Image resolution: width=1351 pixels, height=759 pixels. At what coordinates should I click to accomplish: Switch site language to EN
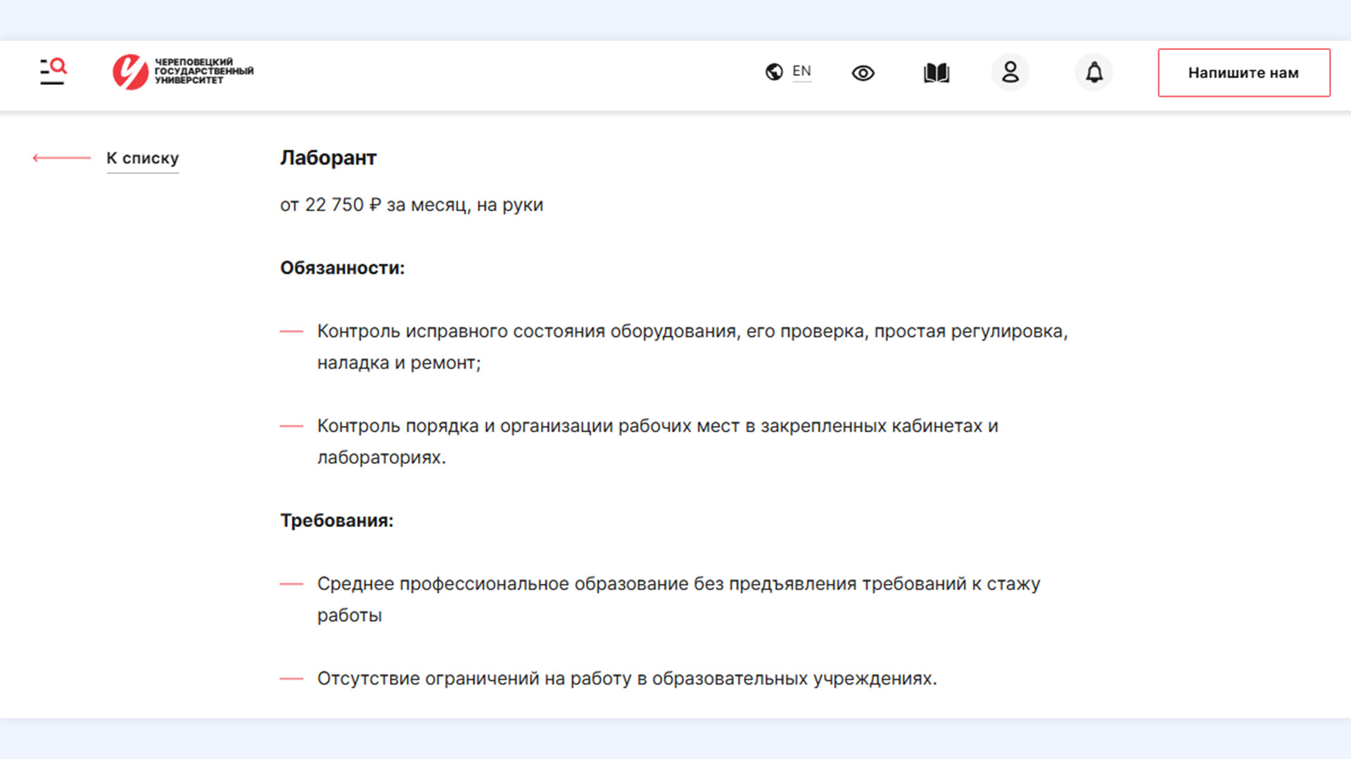[x=801, y=72]
